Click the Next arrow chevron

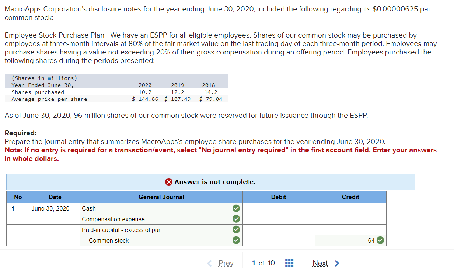click(336, 263)
